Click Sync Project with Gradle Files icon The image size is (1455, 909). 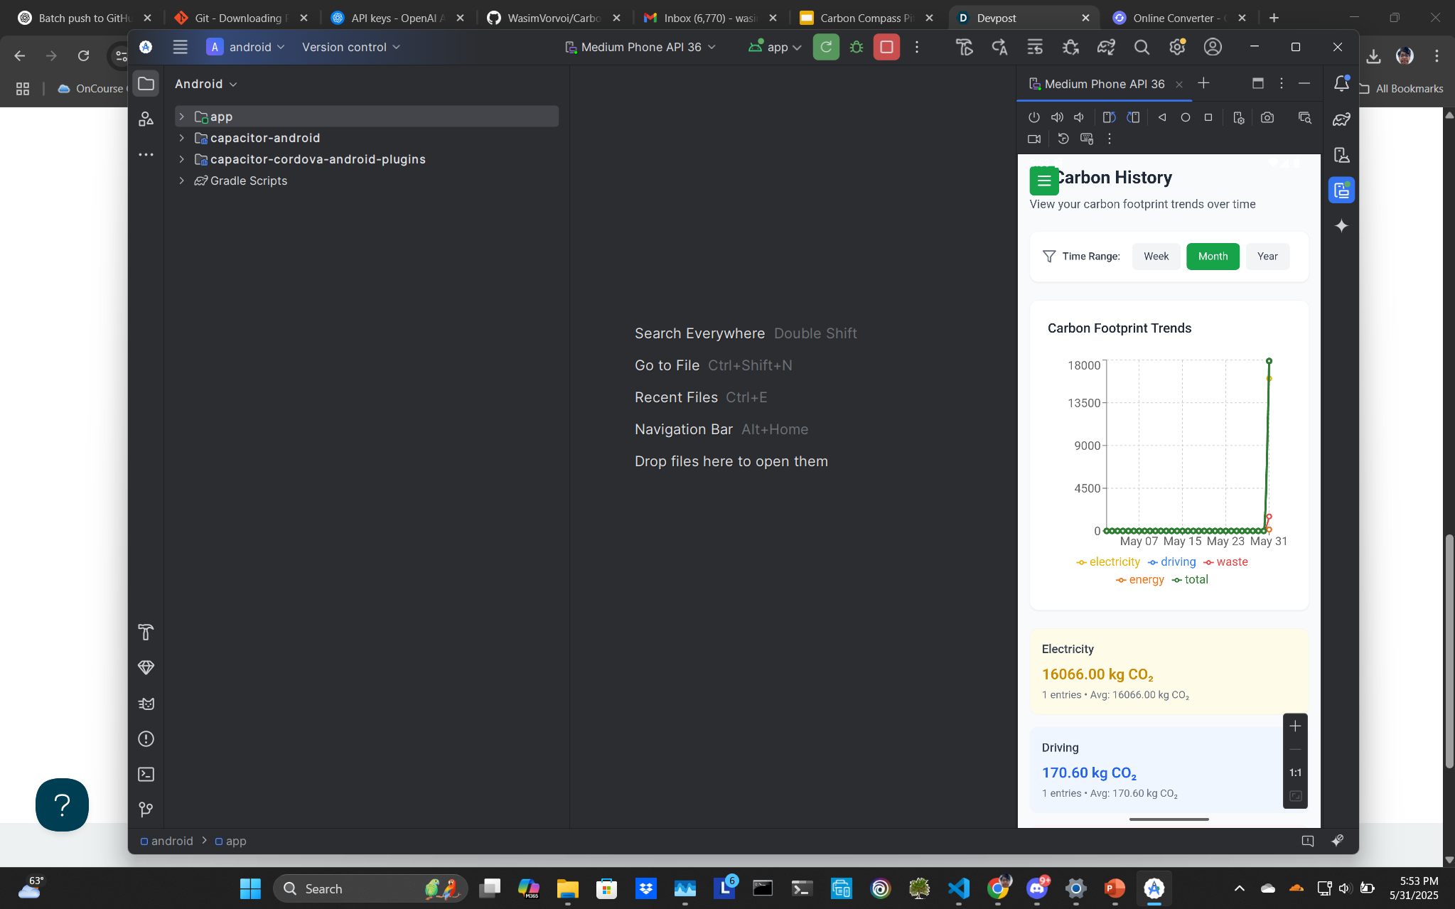click(x=1105, y=47)
